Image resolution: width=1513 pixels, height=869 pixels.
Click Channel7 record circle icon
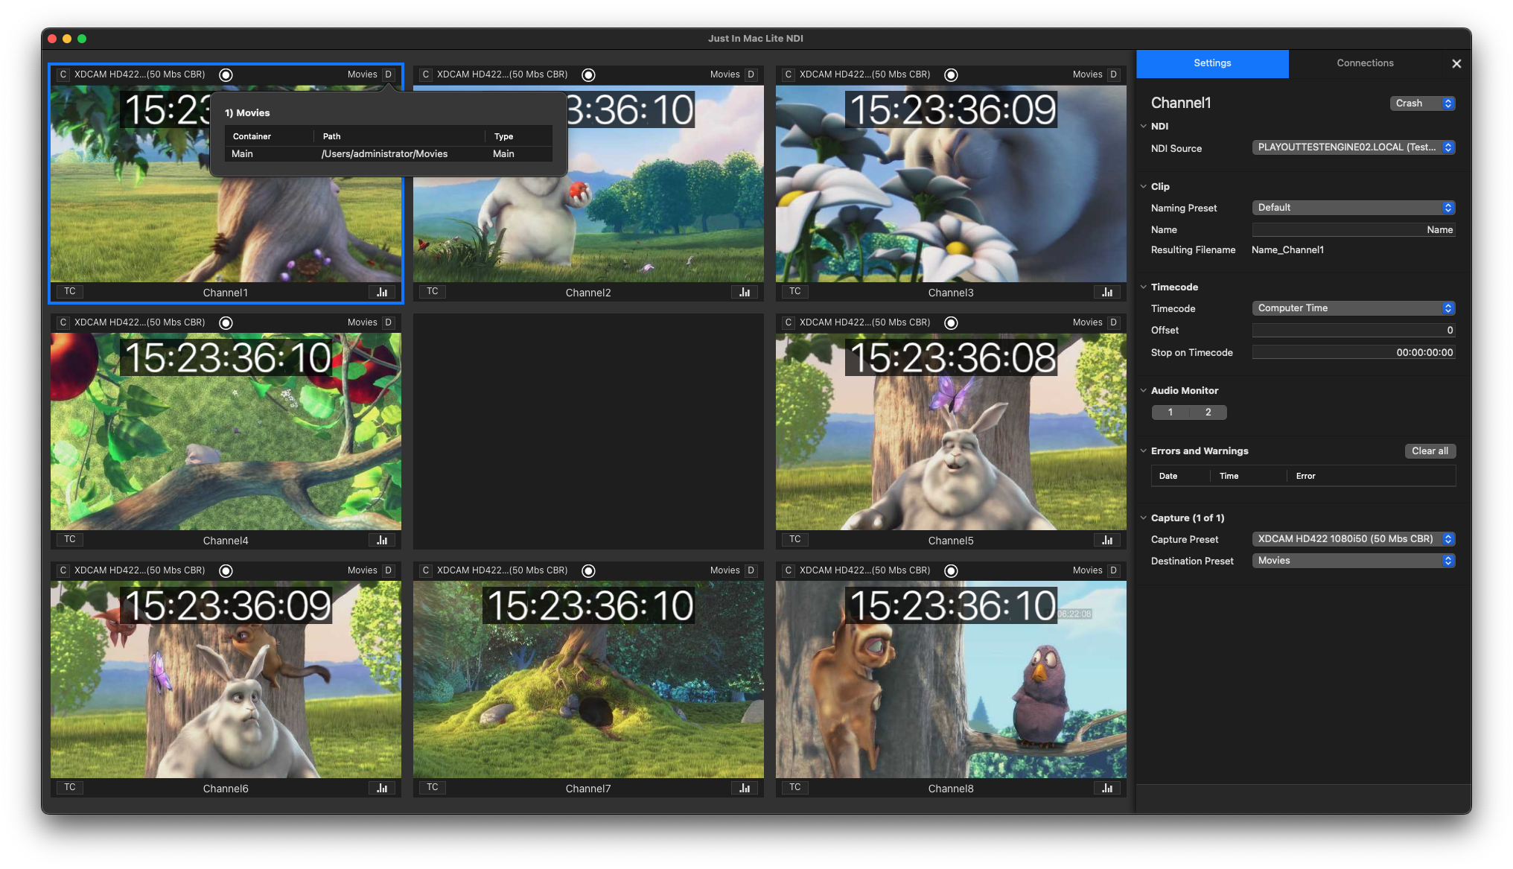tap(588, 570)
